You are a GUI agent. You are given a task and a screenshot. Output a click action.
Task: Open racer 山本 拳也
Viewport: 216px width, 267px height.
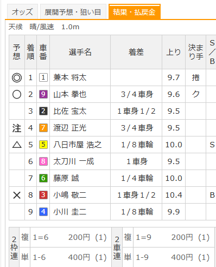click(70, 94)
